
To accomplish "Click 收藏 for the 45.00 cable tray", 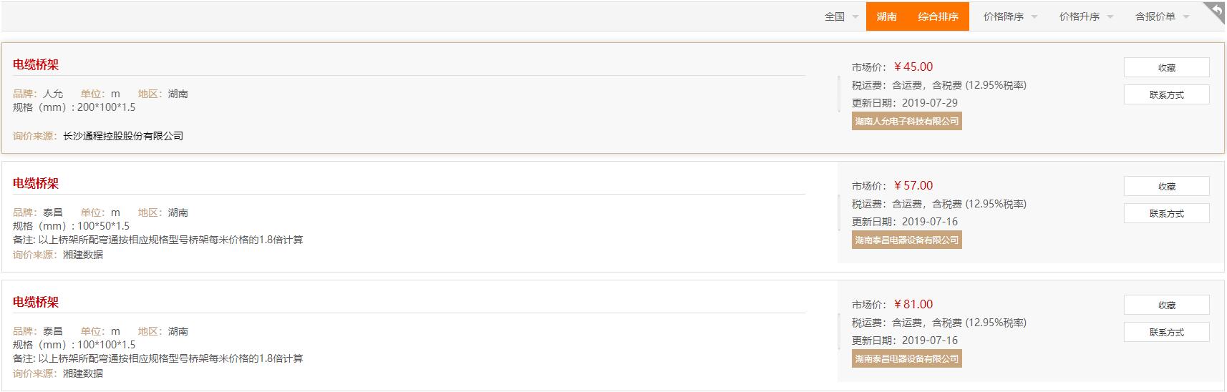I will pos(1166,67).
